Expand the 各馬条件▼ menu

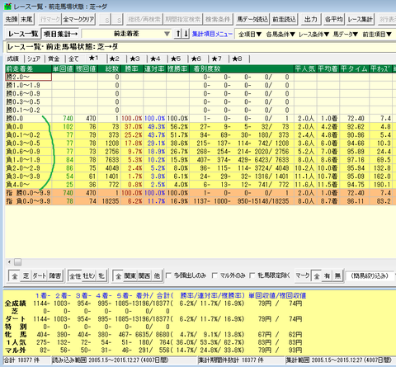click(x=280, y=34)
